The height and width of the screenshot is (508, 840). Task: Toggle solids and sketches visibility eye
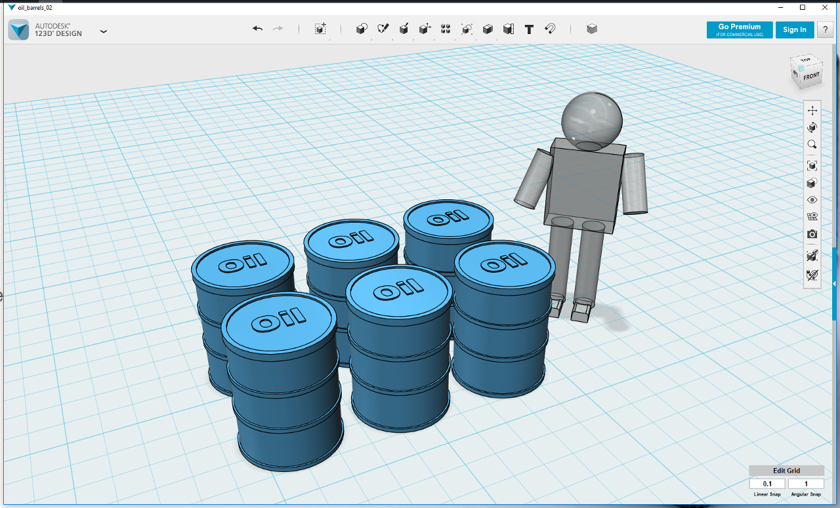[x=812, y=200]
